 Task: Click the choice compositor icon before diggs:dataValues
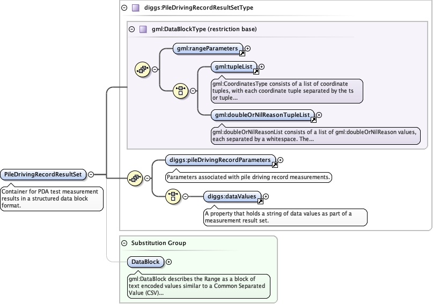point(173,196)
